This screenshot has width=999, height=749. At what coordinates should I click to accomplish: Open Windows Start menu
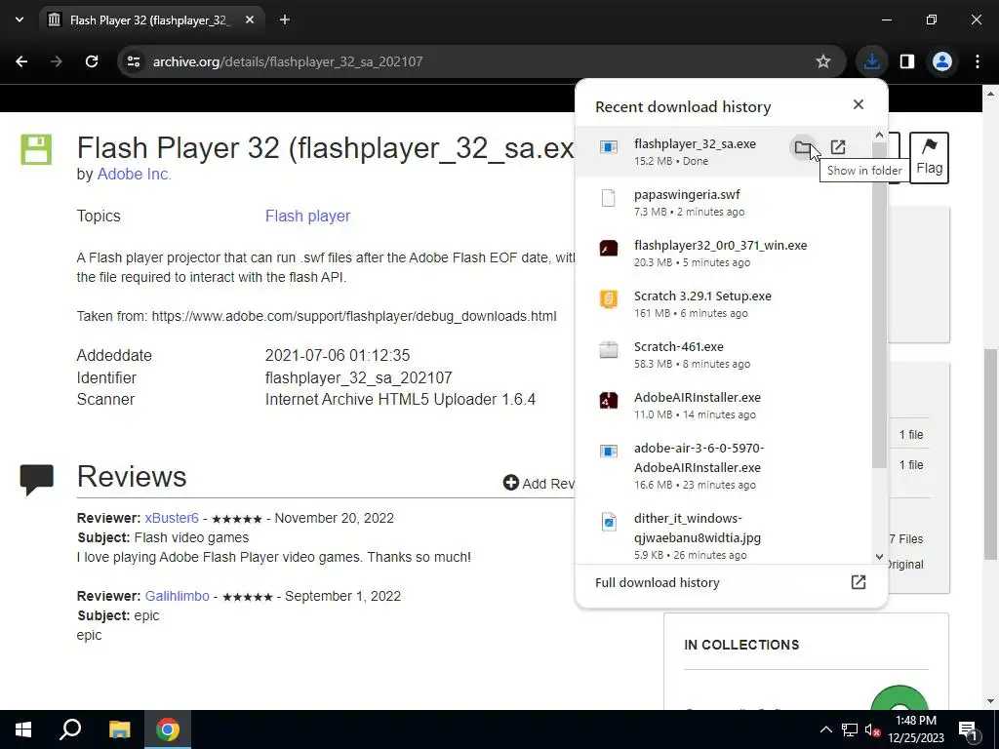(23, 729)
